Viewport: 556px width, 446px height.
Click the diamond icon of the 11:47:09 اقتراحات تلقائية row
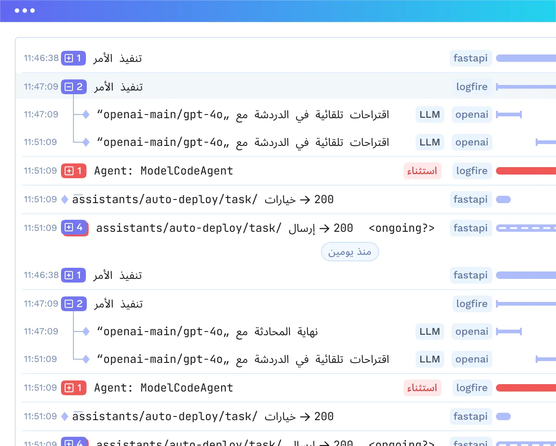85,115
